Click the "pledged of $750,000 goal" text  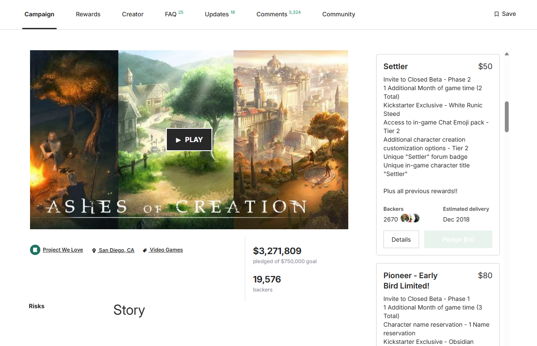point(285,261)
